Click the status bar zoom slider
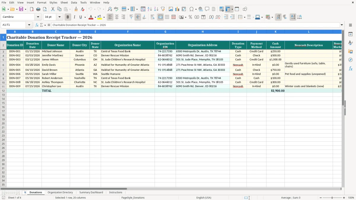This screenshot has height=200, width=356. [332, 198]
